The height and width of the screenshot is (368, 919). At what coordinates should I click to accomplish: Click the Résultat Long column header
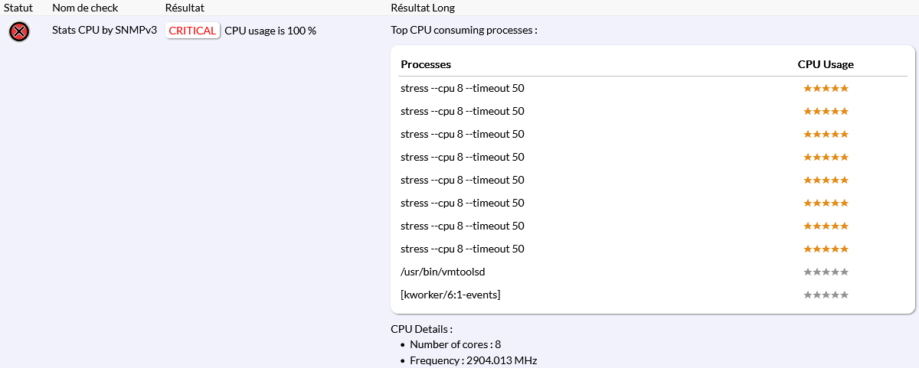click(422, 8)
